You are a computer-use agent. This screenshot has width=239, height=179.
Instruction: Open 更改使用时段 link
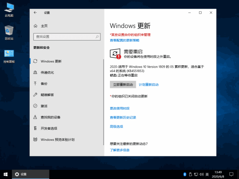pos(119,108)
